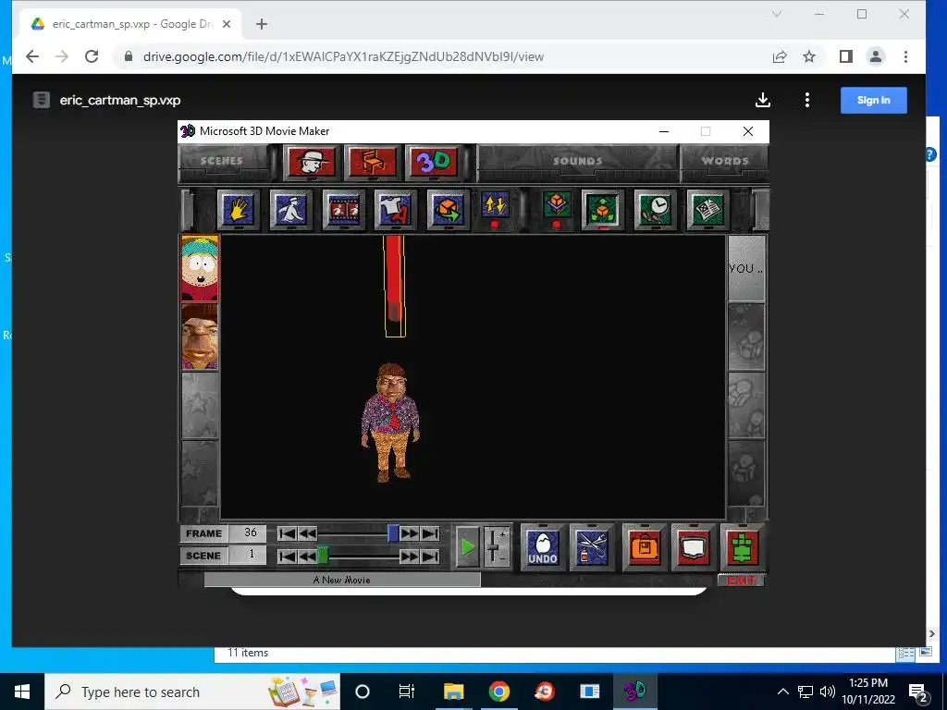Image resolution: width=947 pixels, height=710 pixels.
Task: Click the blue frame slider handle
Action: [393, 533]
